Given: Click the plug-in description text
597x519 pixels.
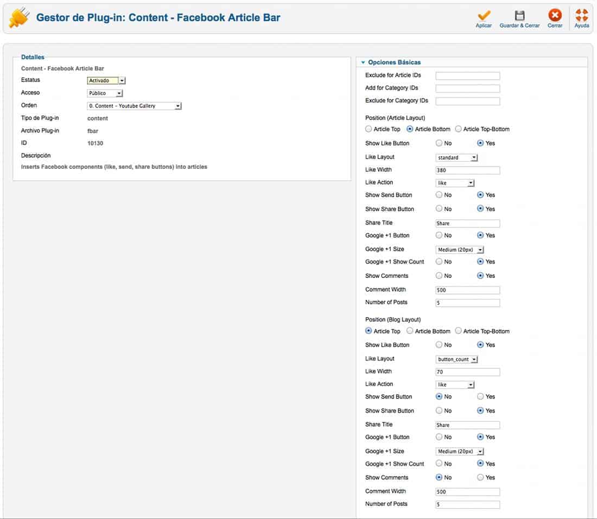Looking at the screenshot, I should point(114,167).
